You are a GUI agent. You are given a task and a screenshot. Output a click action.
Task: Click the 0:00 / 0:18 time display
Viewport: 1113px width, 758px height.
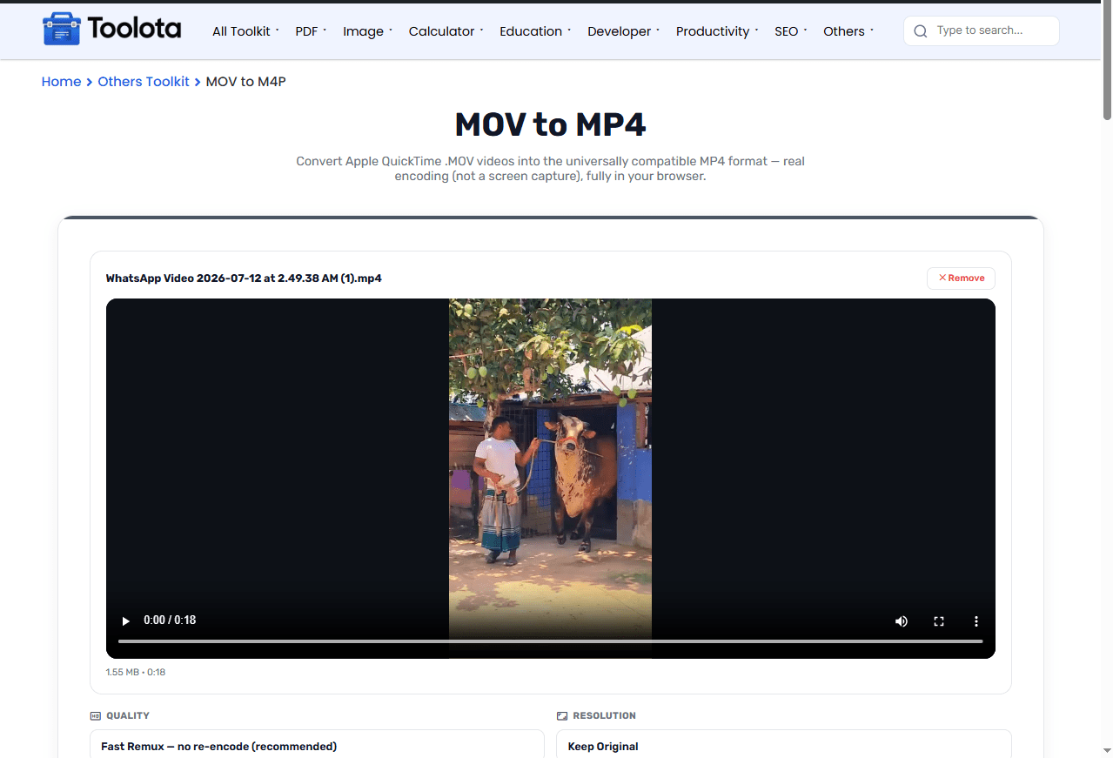tap(170, 620)
